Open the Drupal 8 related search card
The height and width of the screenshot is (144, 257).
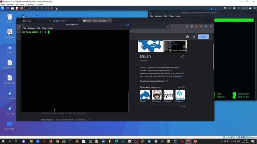(180, 96)
